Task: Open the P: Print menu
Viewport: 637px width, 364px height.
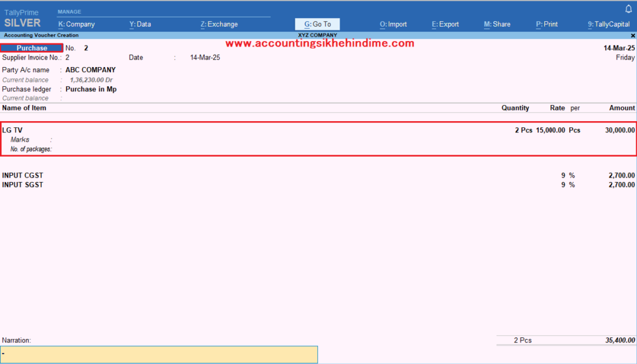Action: 547,24
